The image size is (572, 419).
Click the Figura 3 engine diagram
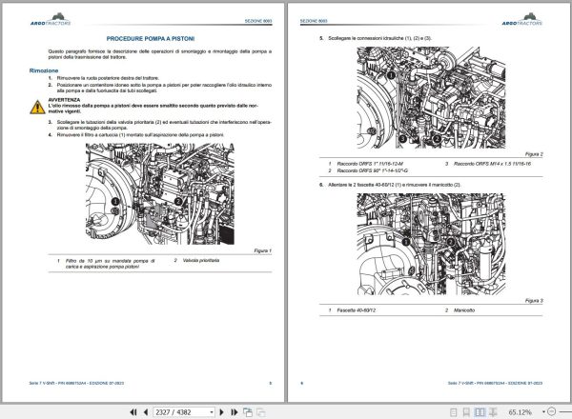pyautogui.click(x=431, y=244)
